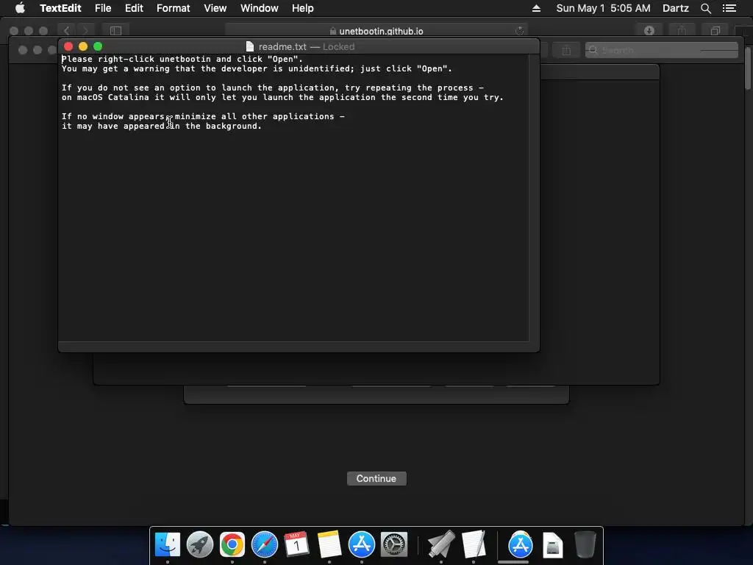This screenshot has width=753, height=565.
Task: Open the File menu
Action: point(103,8)
